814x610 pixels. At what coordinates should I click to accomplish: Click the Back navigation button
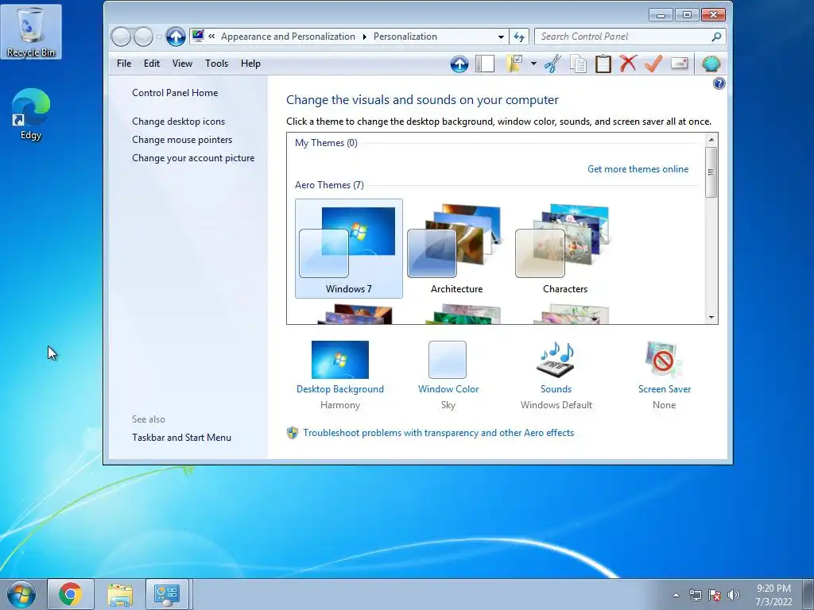pyautogui.click(x=121, y=37)
